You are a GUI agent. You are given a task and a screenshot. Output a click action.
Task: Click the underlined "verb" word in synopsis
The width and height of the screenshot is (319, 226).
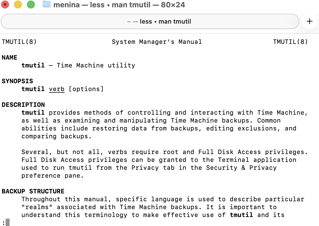click(x=56, y=89)
